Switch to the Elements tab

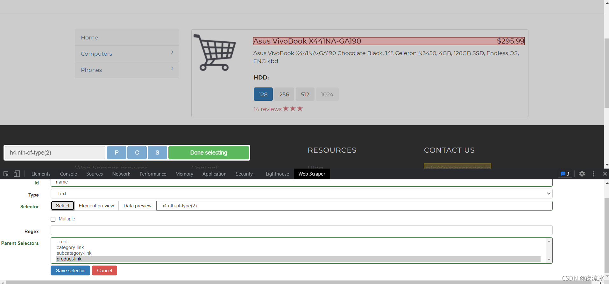tap(41, 174)
